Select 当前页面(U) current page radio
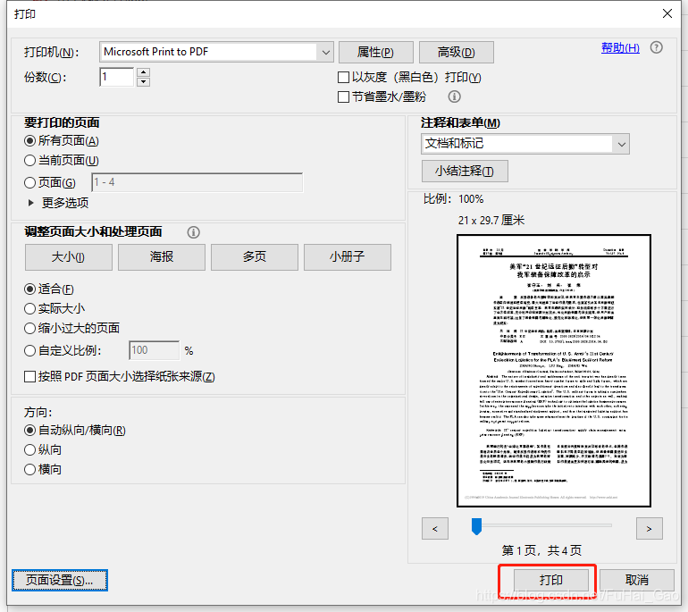 [x=29, y=161]
